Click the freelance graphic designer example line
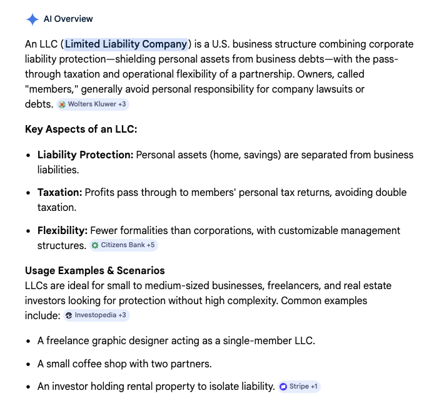Screen dimensions: 439x403 tap(176, 341)
